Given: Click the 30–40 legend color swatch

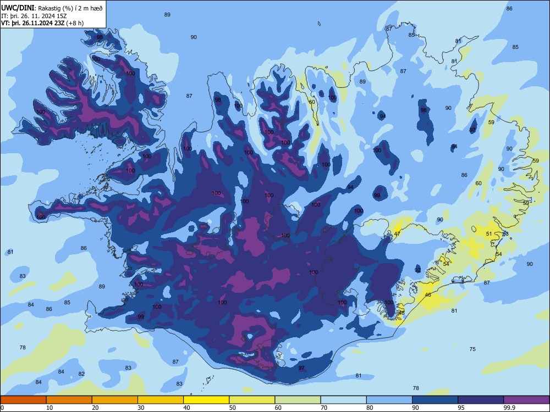Looking at the screenshot, I should [x=161, y=400].
